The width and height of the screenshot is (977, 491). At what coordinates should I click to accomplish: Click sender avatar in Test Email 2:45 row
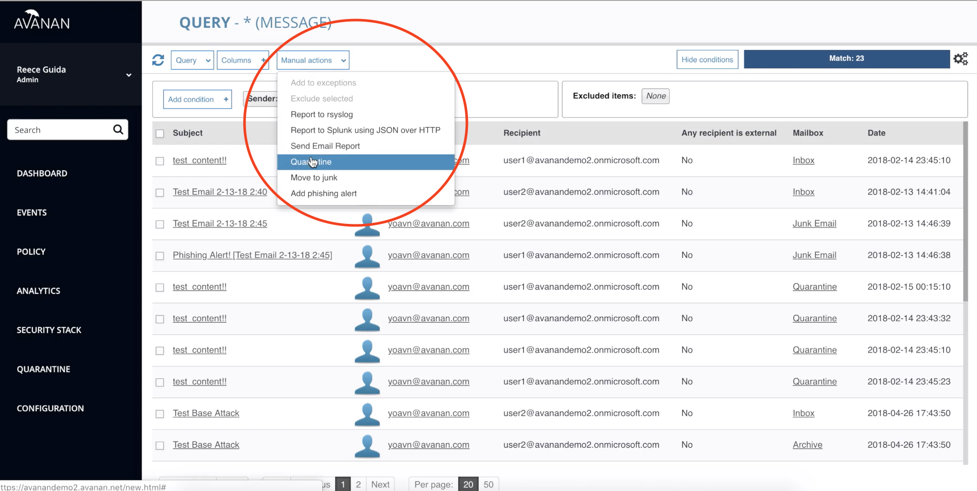tap(367, 224)
